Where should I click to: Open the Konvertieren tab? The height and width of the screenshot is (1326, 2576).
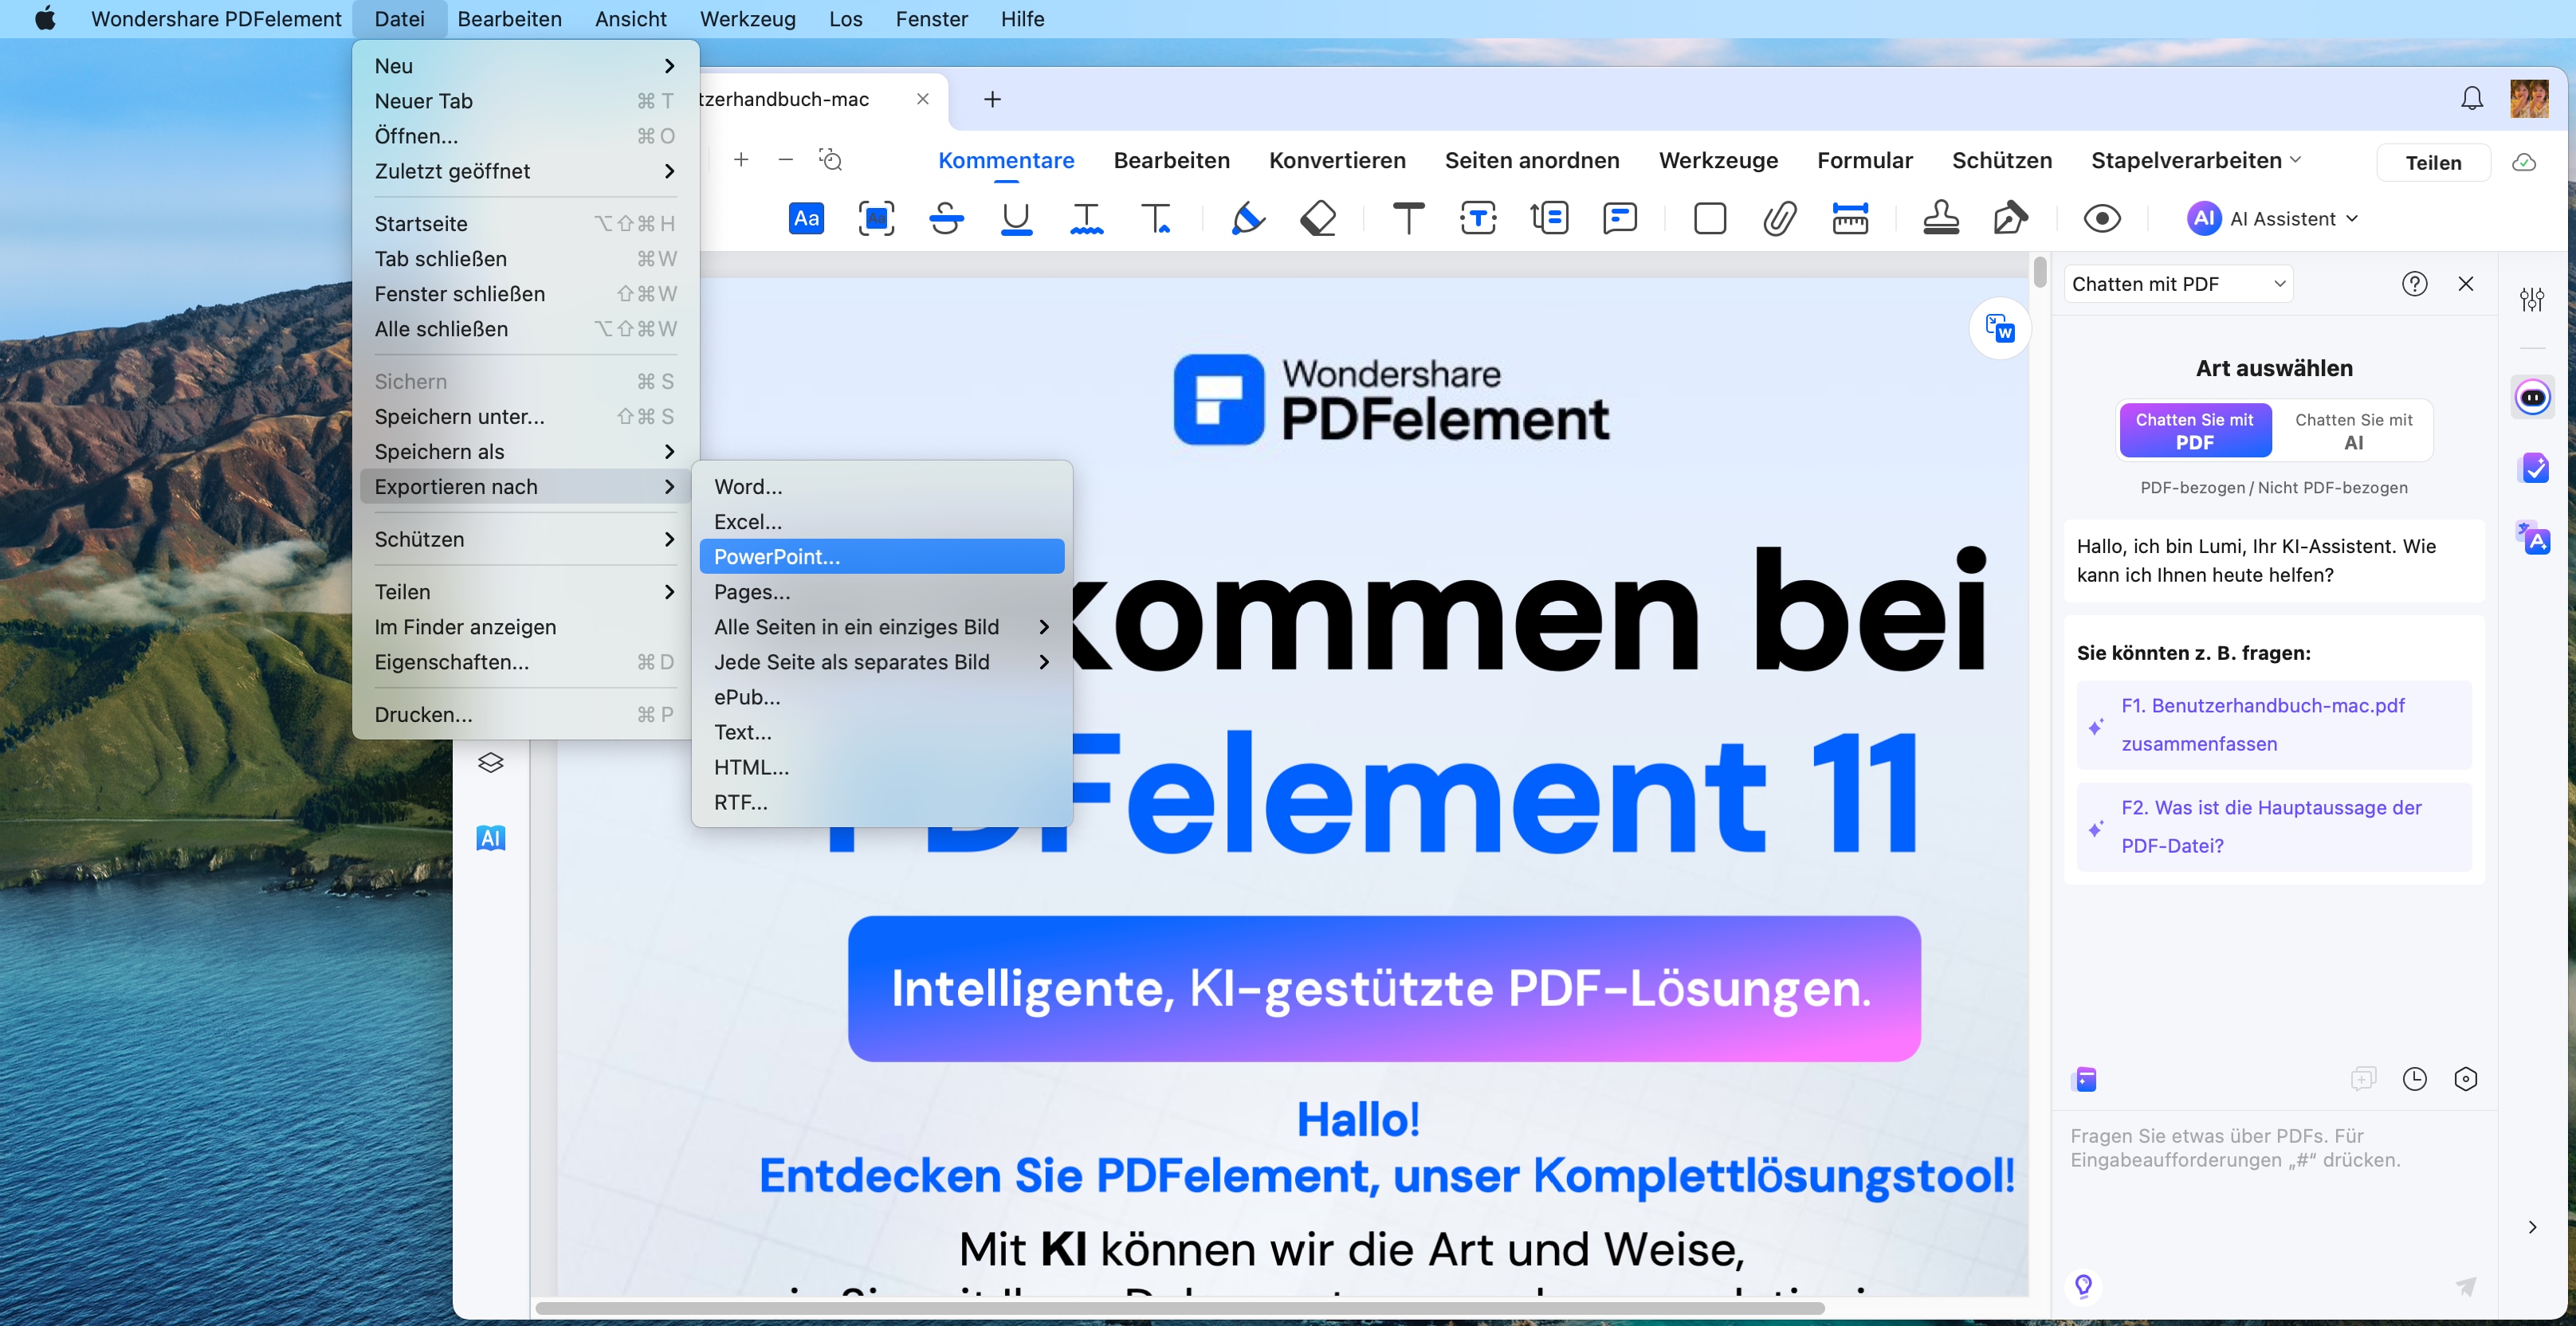pyautogui.click(x=1337, y=160)
